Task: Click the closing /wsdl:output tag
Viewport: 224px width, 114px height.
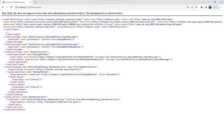Action: (18, 90)
